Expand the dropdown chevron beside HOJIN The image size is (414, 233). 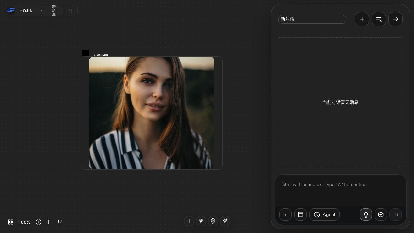point(42,11)
